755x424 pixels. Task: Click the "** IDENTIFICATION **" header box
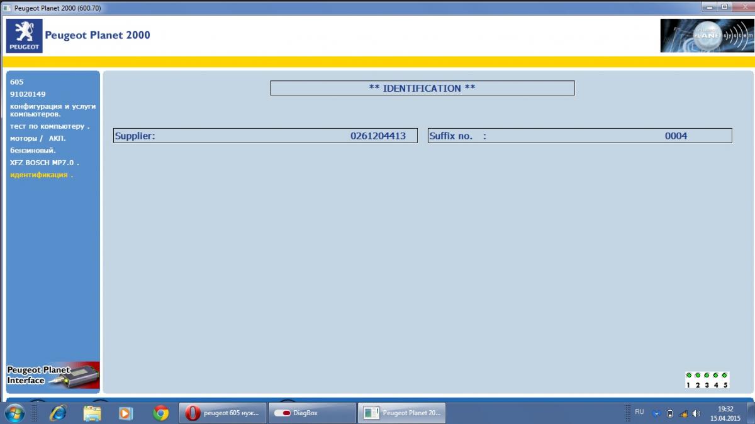422,88
